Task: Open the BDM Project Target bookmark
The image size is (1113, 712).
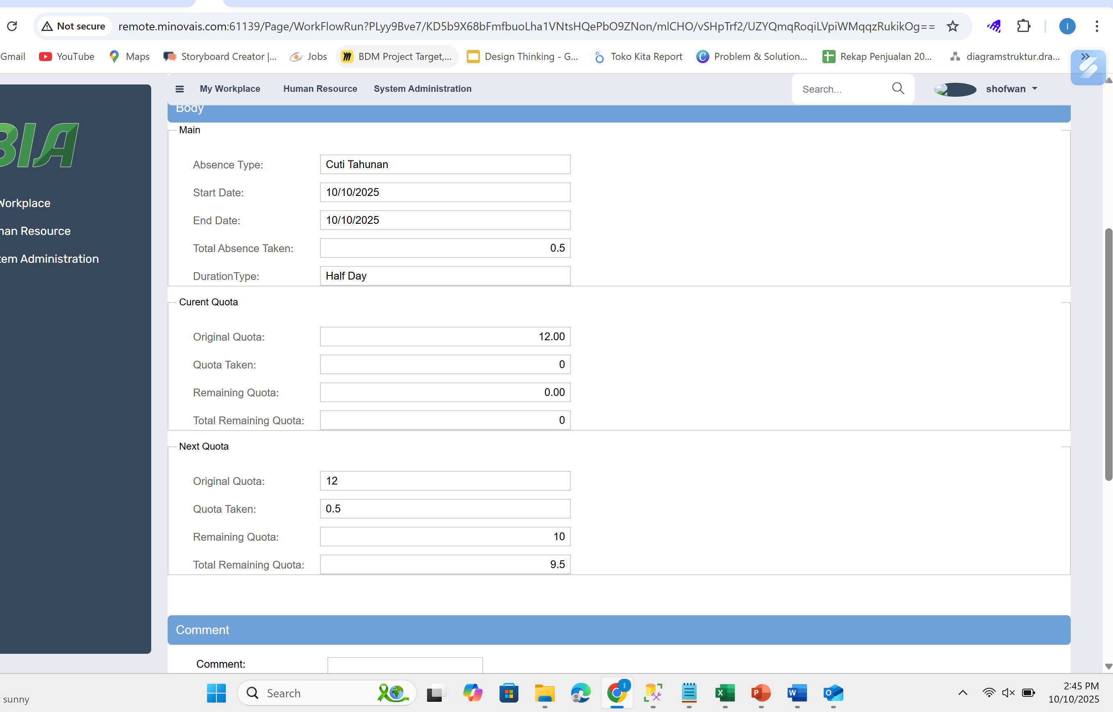Action: coord(397,57)
